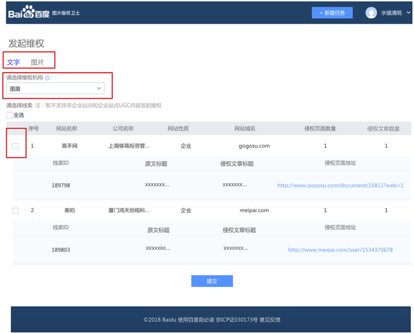Viewport: 414px width, 333px height.
Task: Expand the 图盾 organization dropdown
Action: (x=55, y=89)
